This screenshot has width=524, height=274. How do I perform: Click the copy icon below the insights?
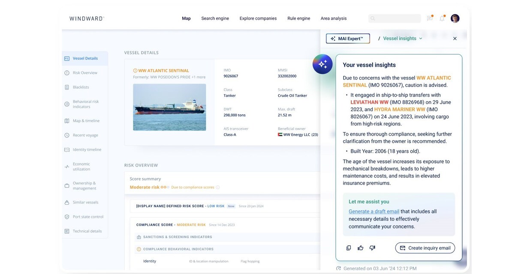click(x=348, y=247)
